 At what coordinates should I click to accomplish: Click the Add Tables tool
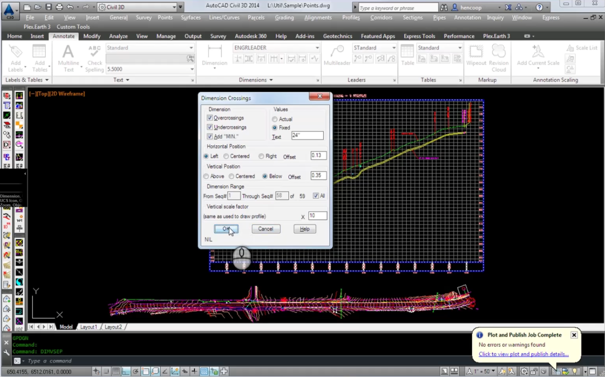39,59
